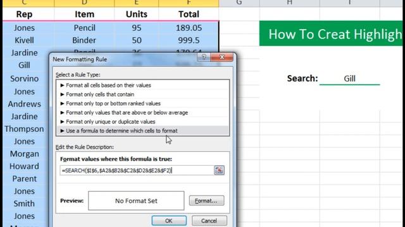Viewport: 405px width, 227px height.
Task: Click the 'Pencil' cell in the Jones row
Action: click(84, 28)
